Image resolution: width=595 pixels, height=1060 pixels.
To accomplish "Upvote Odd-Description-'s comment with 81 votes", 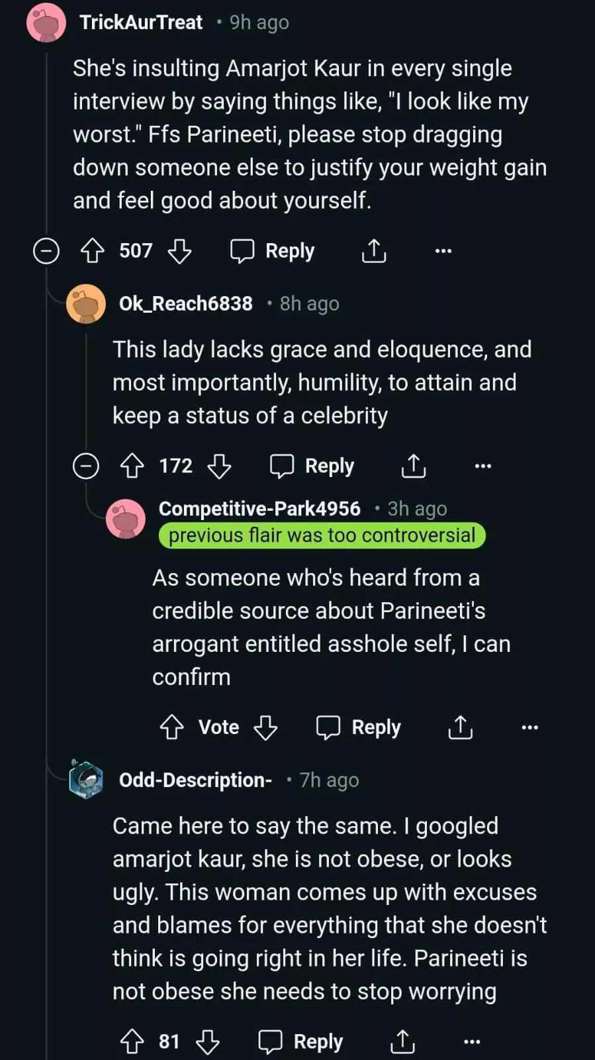I will (132, 1041).
